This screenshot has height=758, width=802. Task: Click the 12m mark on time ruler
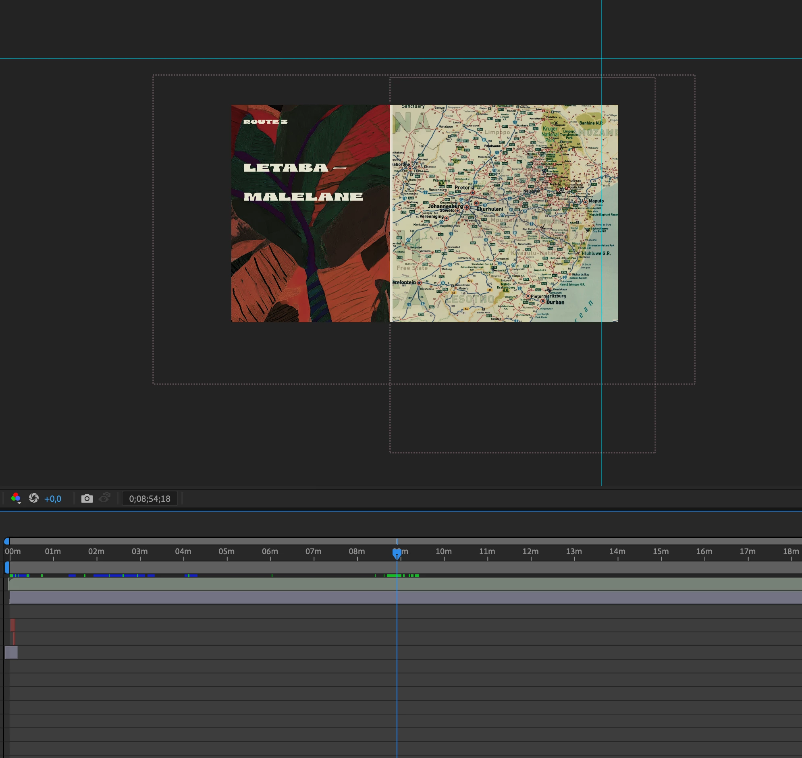pyautogui.click(x=530, y=552)
